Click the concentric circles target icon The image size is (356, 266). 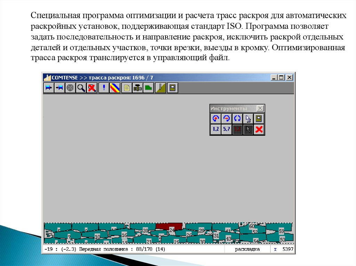70,88
